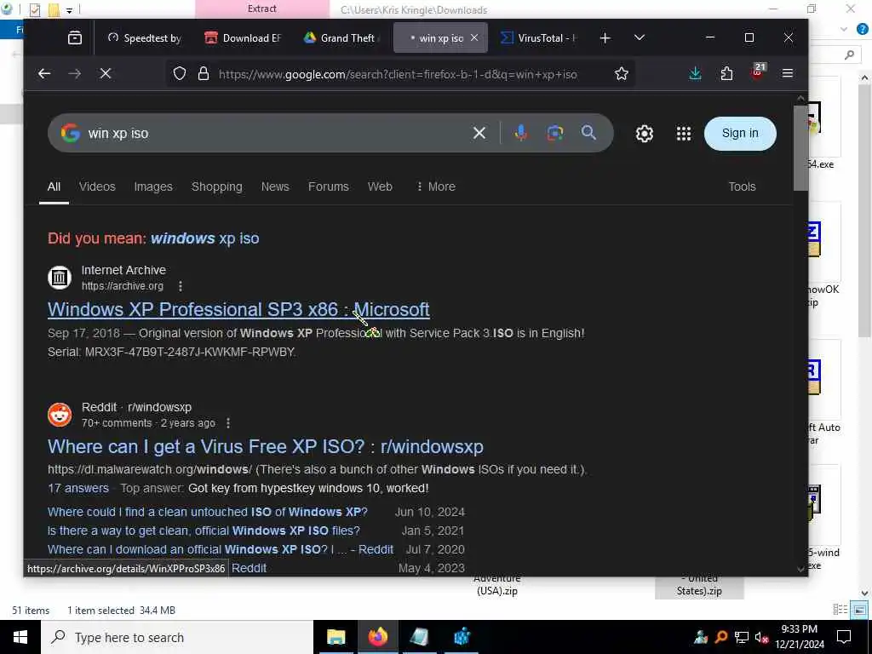Open Windows XP Professional SP3 x86 result
The image size is (872, 654).
click(x=238, y=309)
